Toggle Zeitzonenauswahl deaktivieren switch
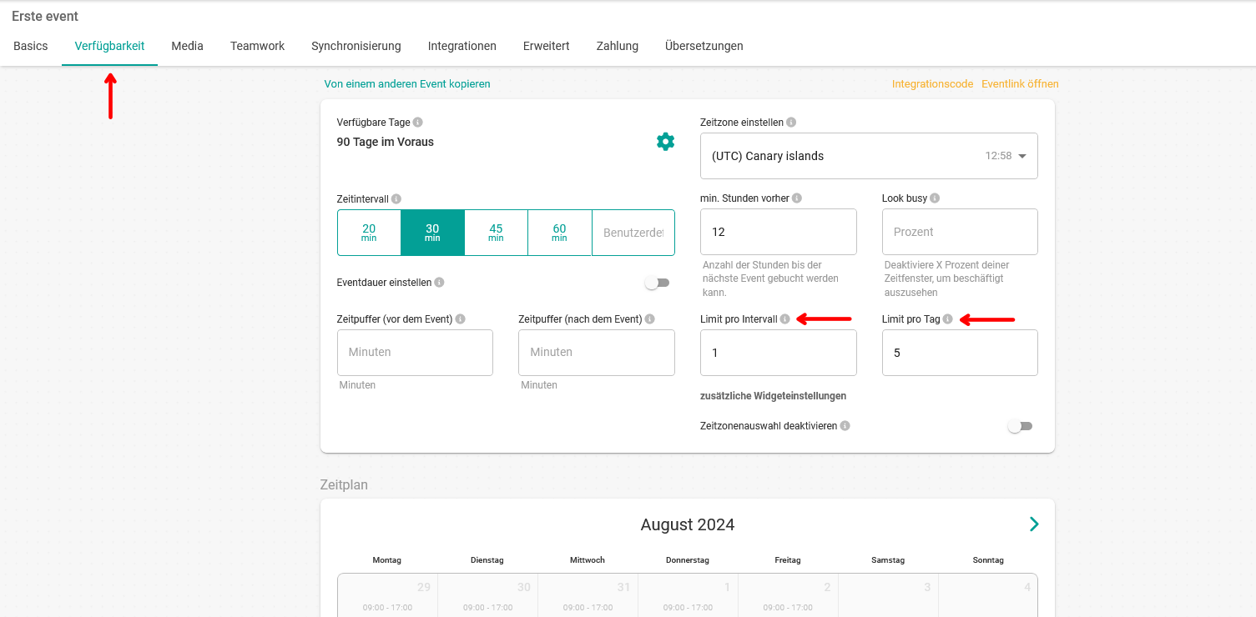This screenshot has width=1256, height=617. [x=1020, y=426]
